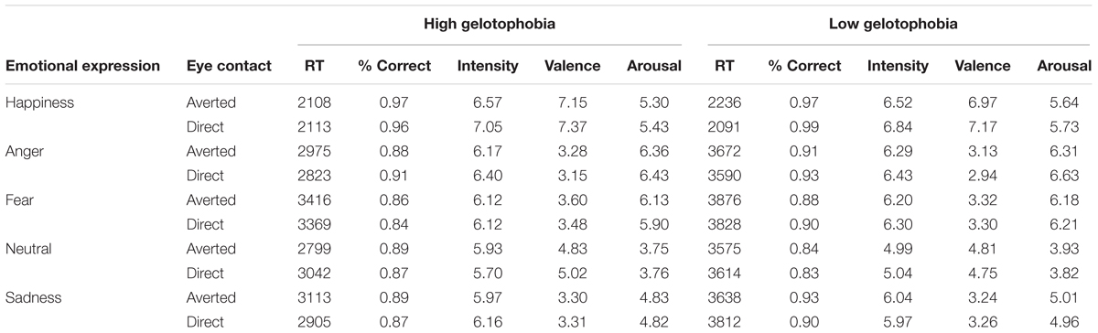Click the High gelotophobia group header
This screenshot has width=1098, height=333.
point(489,27)
